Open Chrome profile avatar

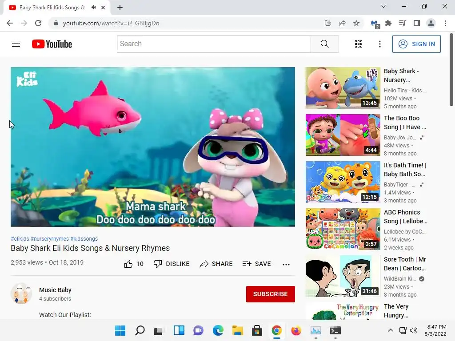point(431,23)
